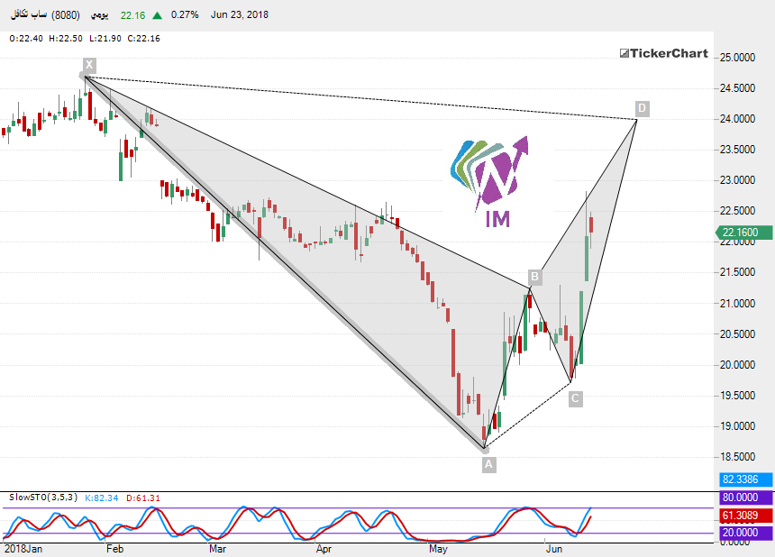Screen dimensions: 775x557
Task: Click the green 22.1600 current price tag
Action: click(744, 233)
